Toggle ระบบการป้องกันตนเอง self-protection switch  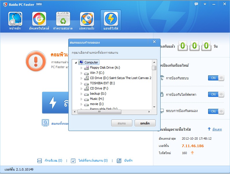coord(216,111)
